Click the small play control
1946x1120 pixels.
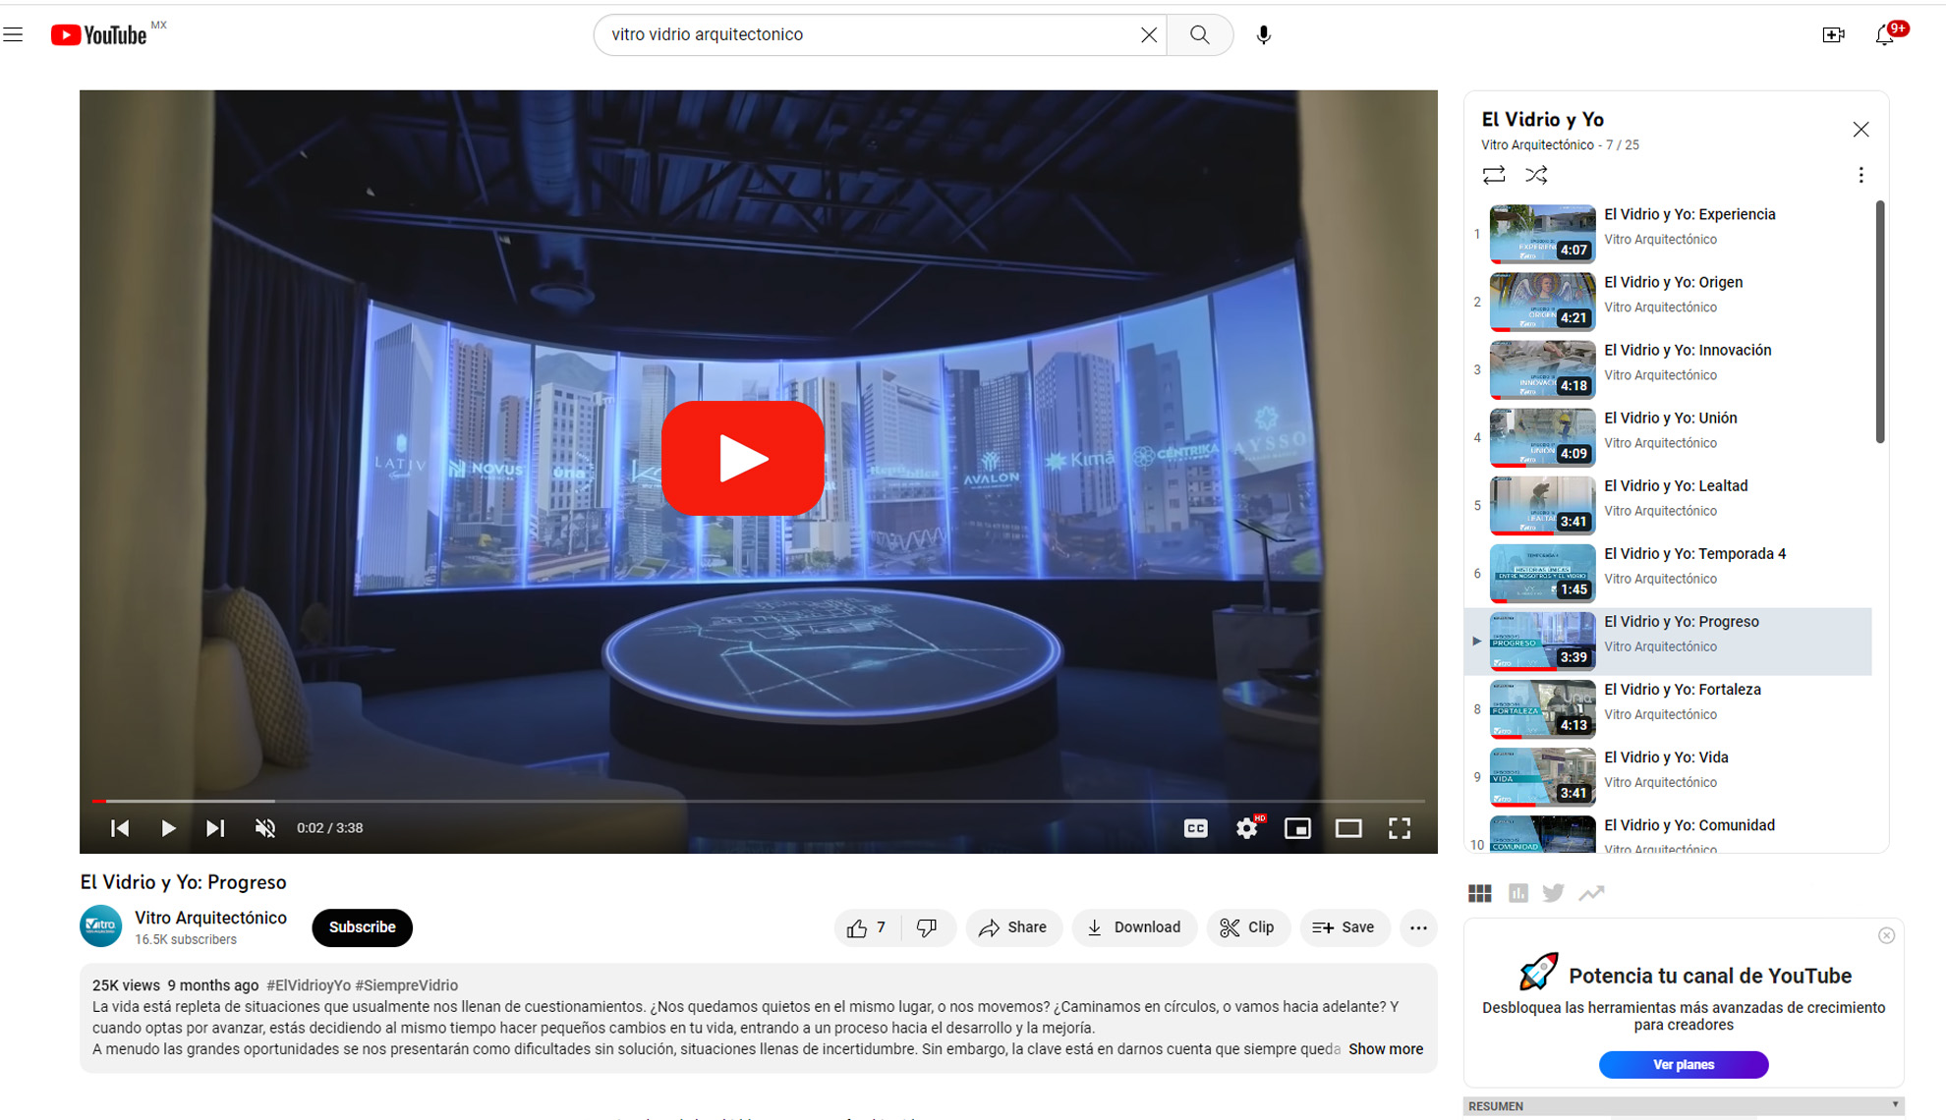[x=167, y=828]
